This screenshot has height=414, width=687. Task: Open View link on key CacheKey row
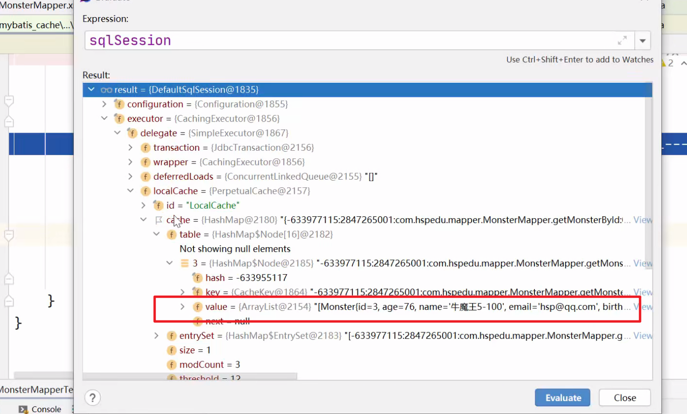click(x=642, y=292)
